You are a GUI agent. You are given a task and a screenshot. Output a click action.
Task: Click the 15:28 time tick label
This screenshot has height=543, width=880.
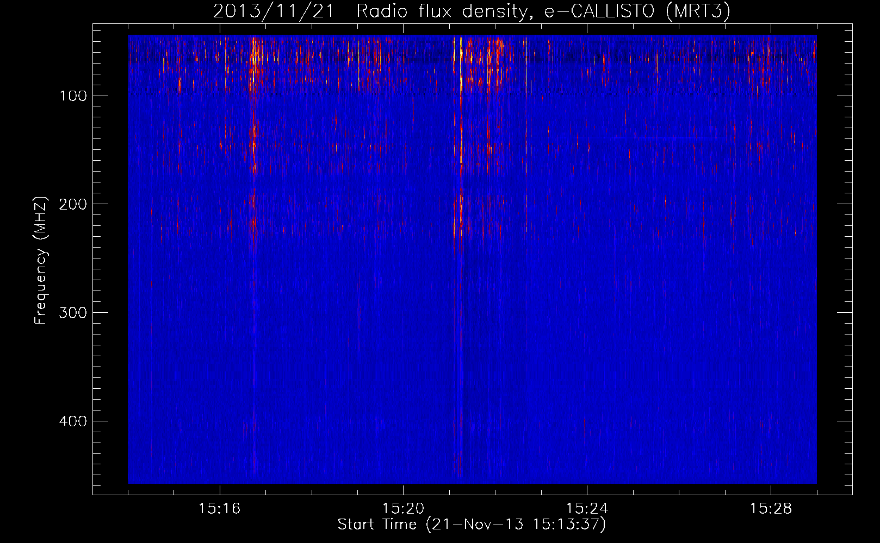[771, 509]
